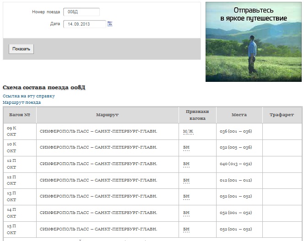304x241 pixels.
Task: Open the Маршрут поезда link
Action: [22, 102]
